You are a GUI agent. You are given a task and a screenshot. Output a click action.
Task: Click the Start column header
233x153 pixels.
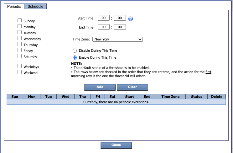click(130, 97)
